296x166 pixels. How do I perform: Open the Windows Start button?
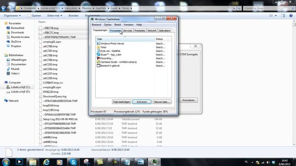point(6,162)
